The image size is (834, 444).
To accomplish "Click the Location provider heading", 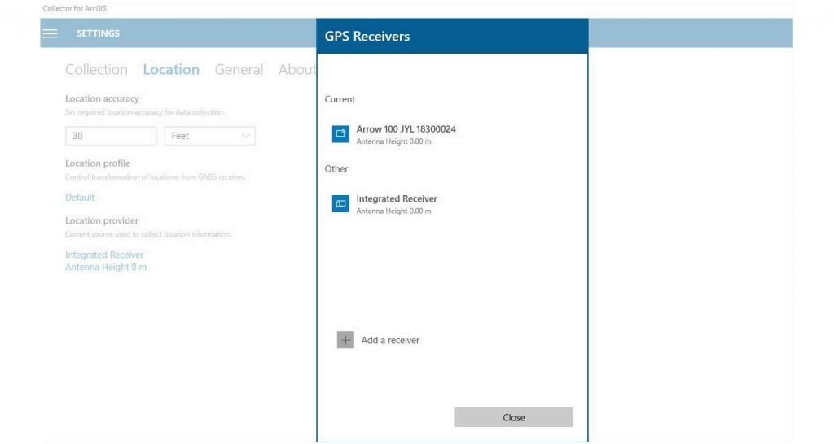I will [x=102, y=221].
